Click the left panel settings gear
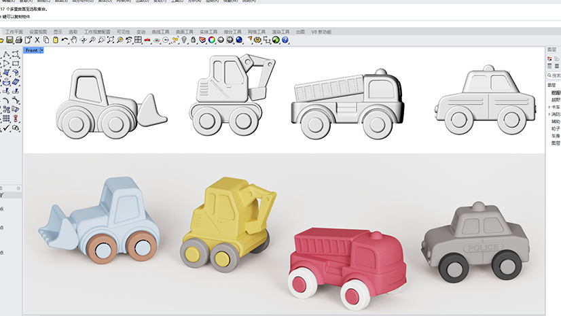 tap(18, 188)
